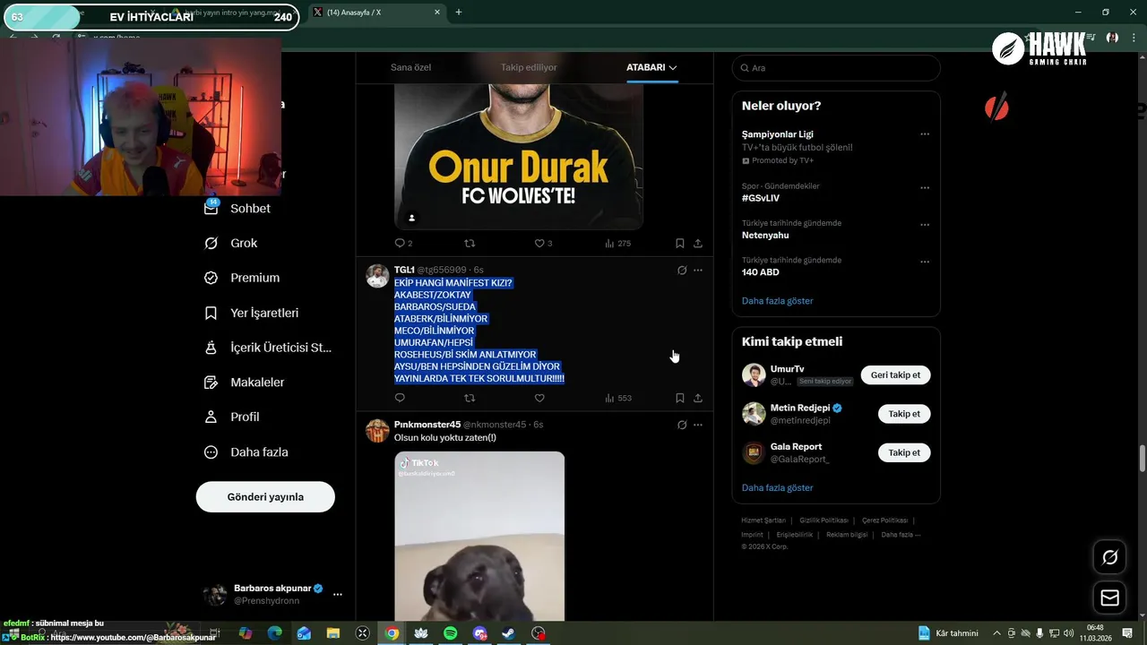Like the TGL1 post
1147x645 pixels.
point(539,398)
